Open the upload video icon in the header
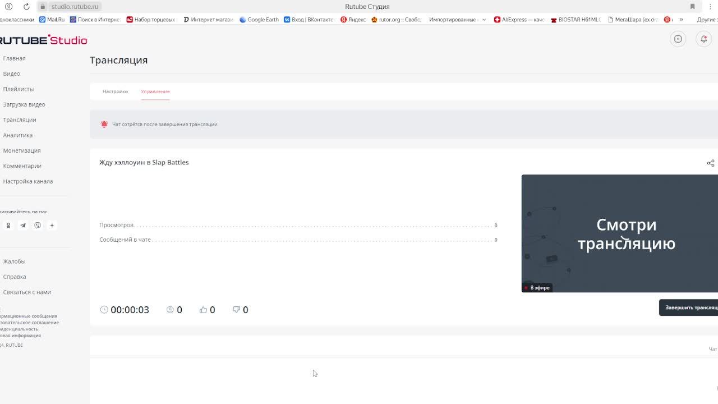 point(678,39)
